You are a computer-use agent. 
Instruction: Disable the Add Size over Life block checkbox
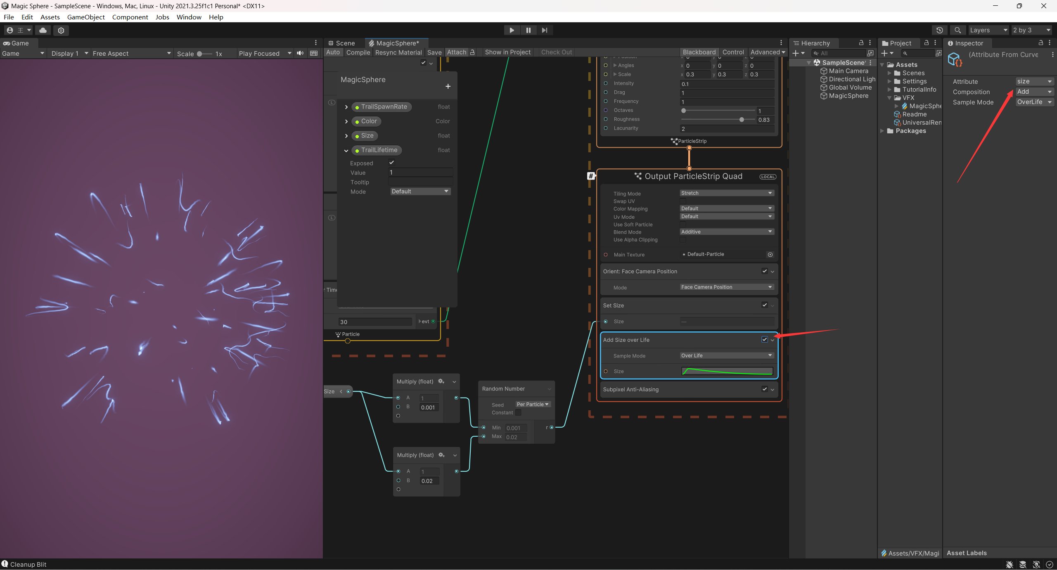(x=764, y=339)
